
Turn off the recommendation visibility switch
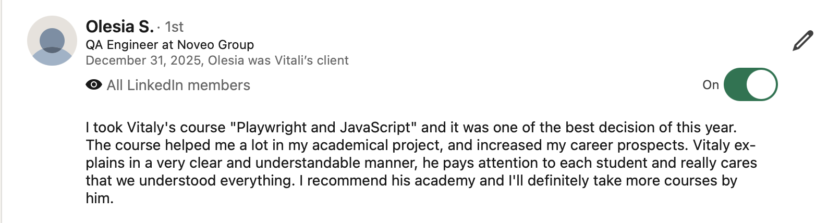point(750,84)
